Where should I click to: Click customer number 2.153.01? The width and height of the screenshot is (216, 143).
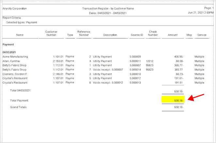pyautogui.click(x=58, y=61)
